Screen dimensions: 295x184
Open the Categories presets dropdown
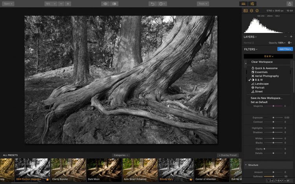[121, 155]
